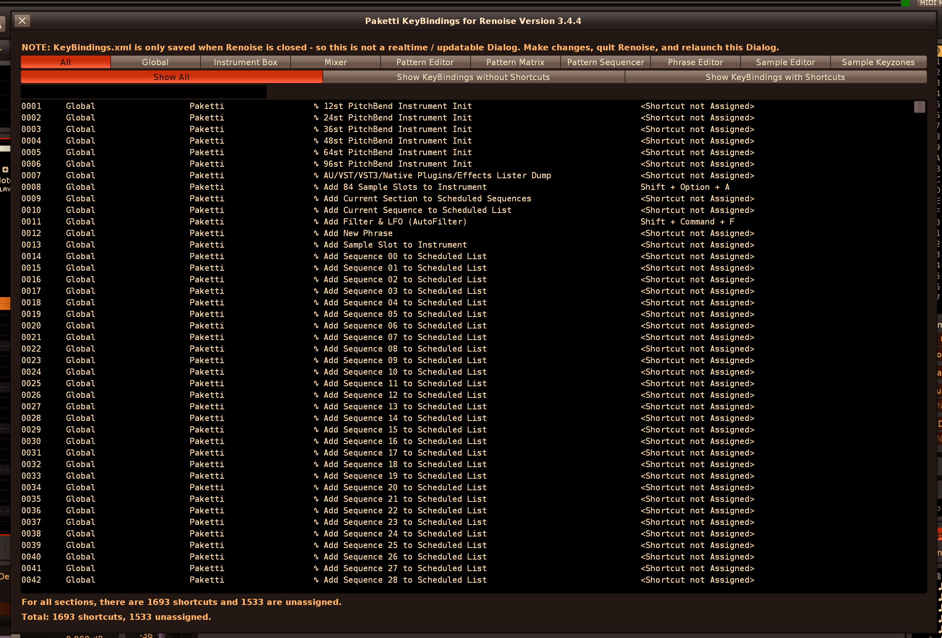Show KeyBindings with Shortcuts
This screenshot has width=942, height=638.
pos(775,77)
